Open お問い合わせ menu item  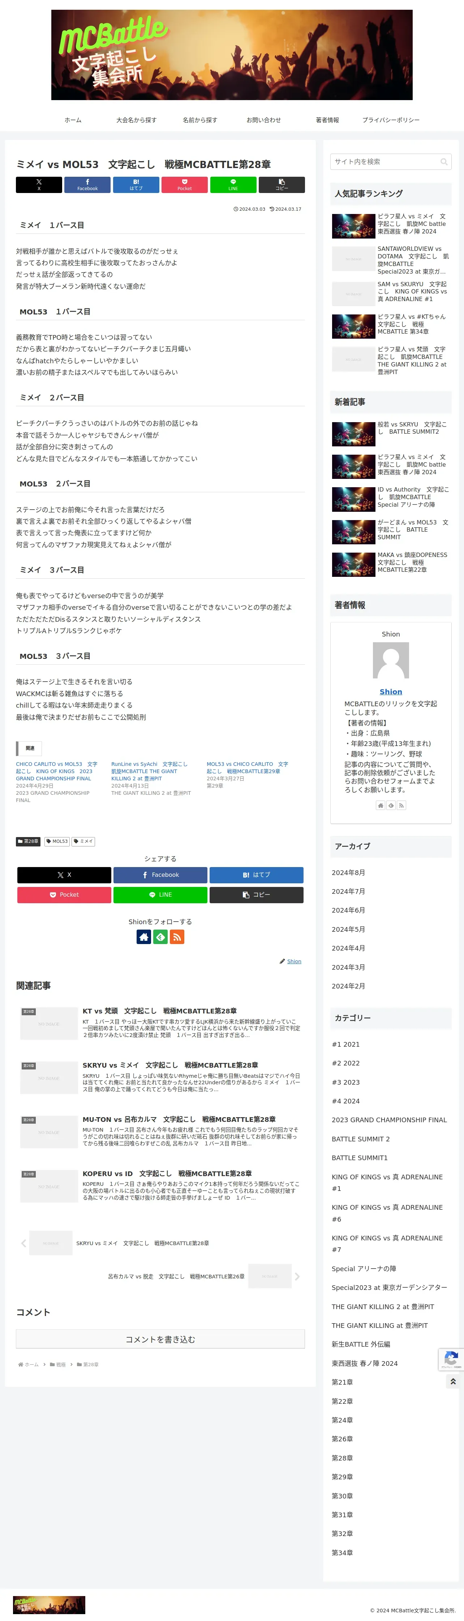point(264,120)
